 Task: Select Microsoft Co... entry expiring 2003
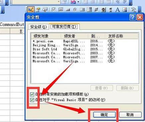46,53
